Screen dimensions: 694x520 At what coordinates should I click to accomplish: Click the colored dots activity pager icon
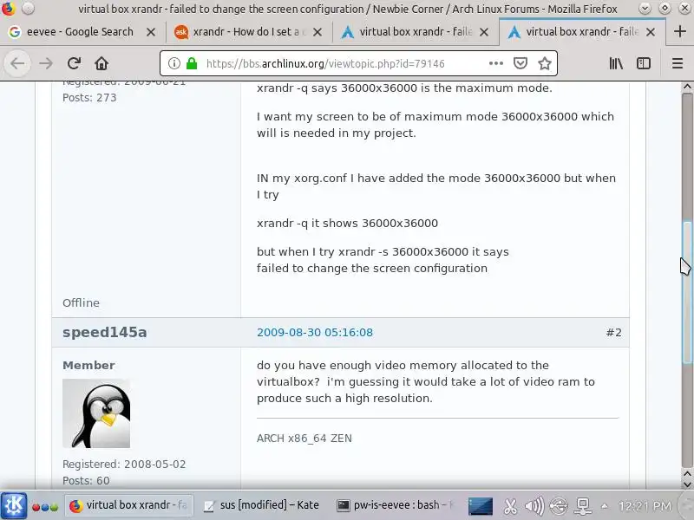[45, 507]
